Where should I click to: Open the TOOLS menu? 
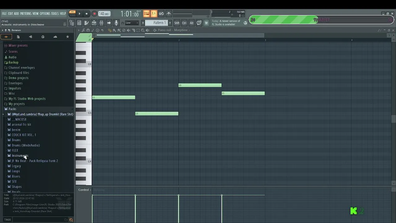[55, 14]
